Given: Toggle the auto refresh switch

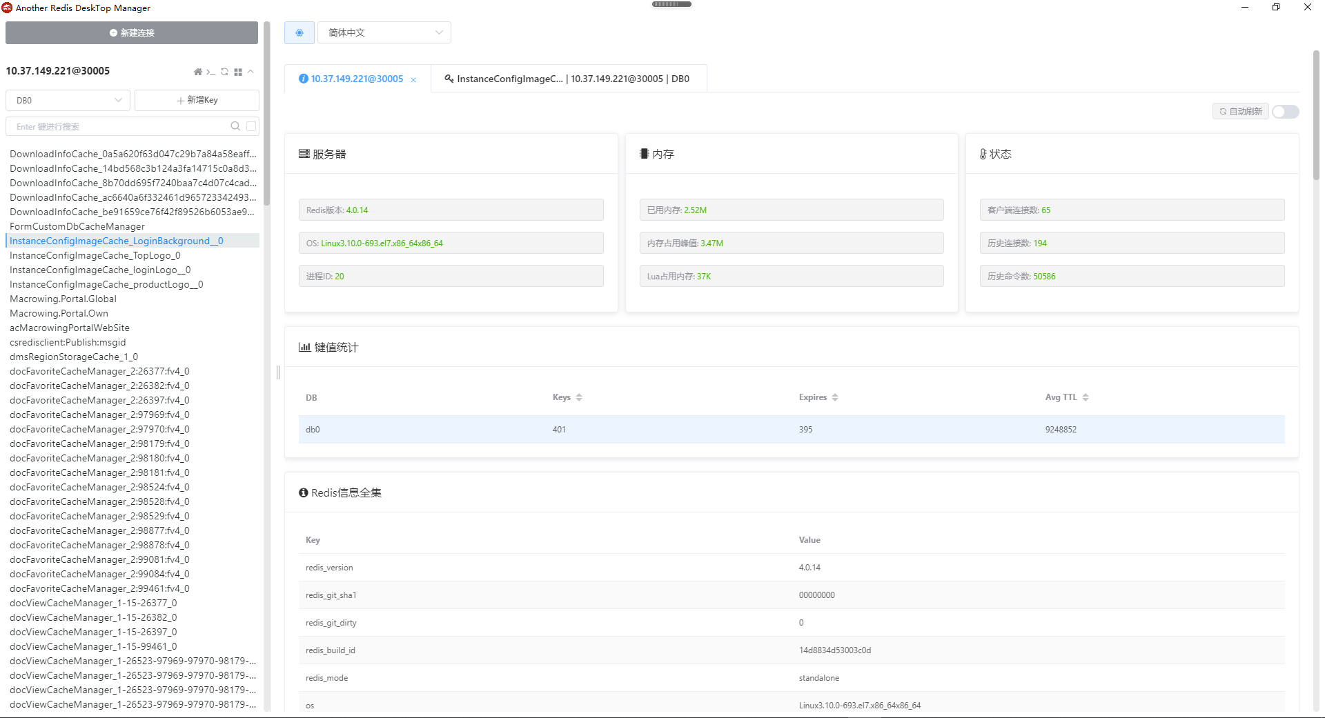Looking at the screenshot, I should coord(1286,112).
